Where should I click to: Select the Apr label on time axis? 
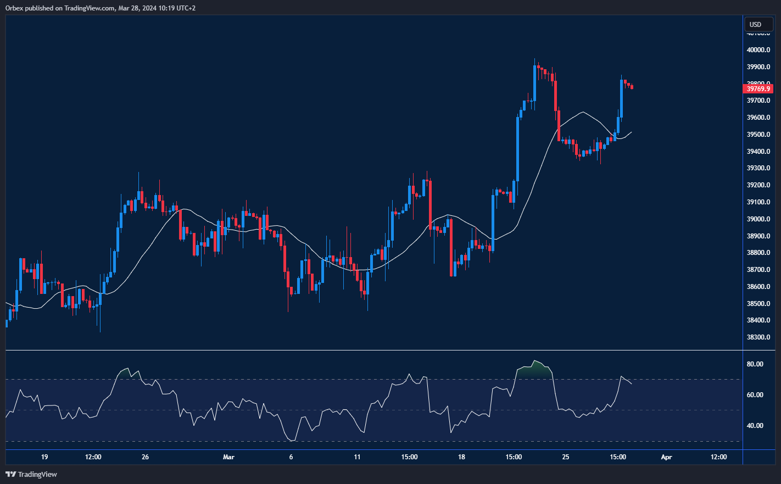[x=666, y=457]
